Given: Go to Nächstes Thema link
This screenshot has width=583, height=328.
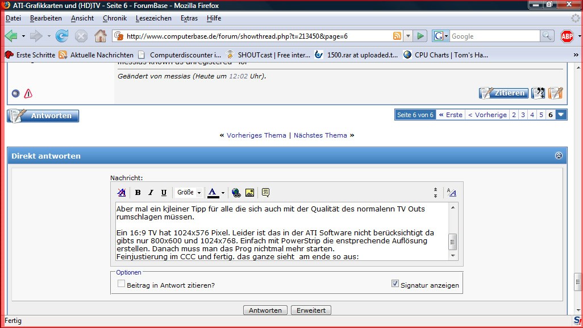Looking at the screenshot, I should point(320,135).
